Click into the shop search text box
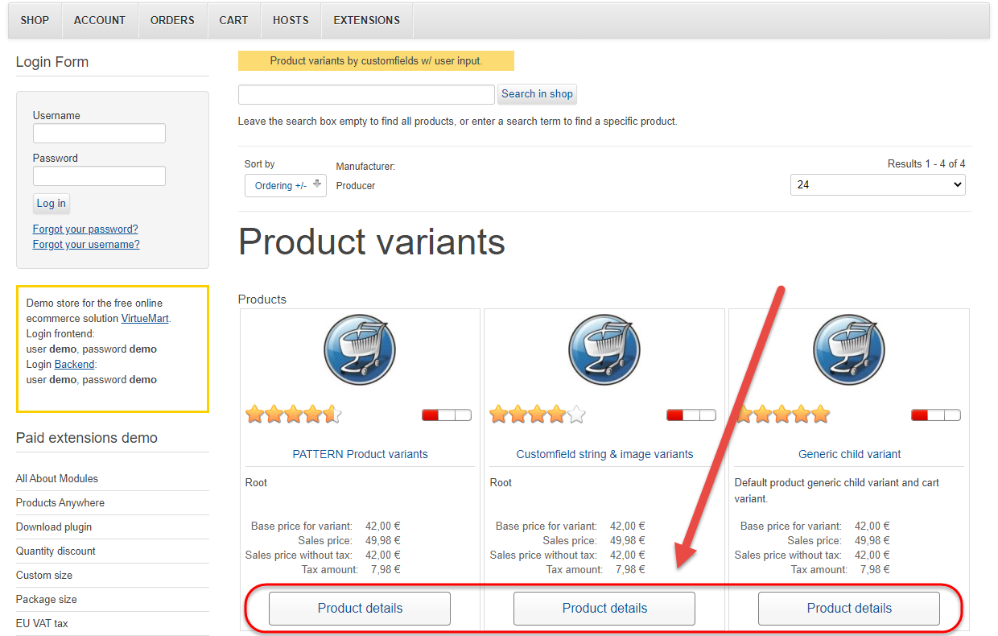 tap(366, 94)
